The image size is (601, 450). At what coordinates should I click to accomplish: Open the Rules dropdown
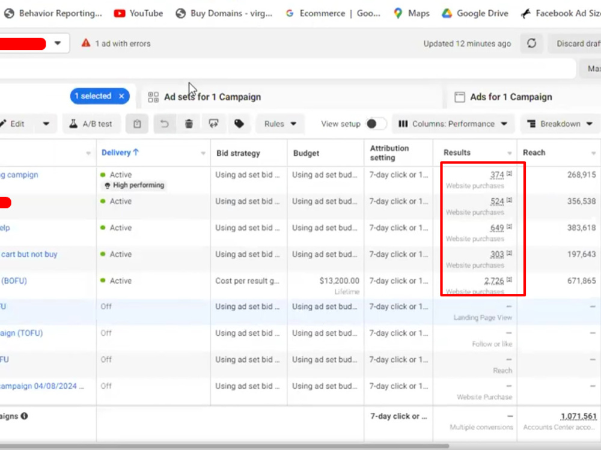pos(280,124)
